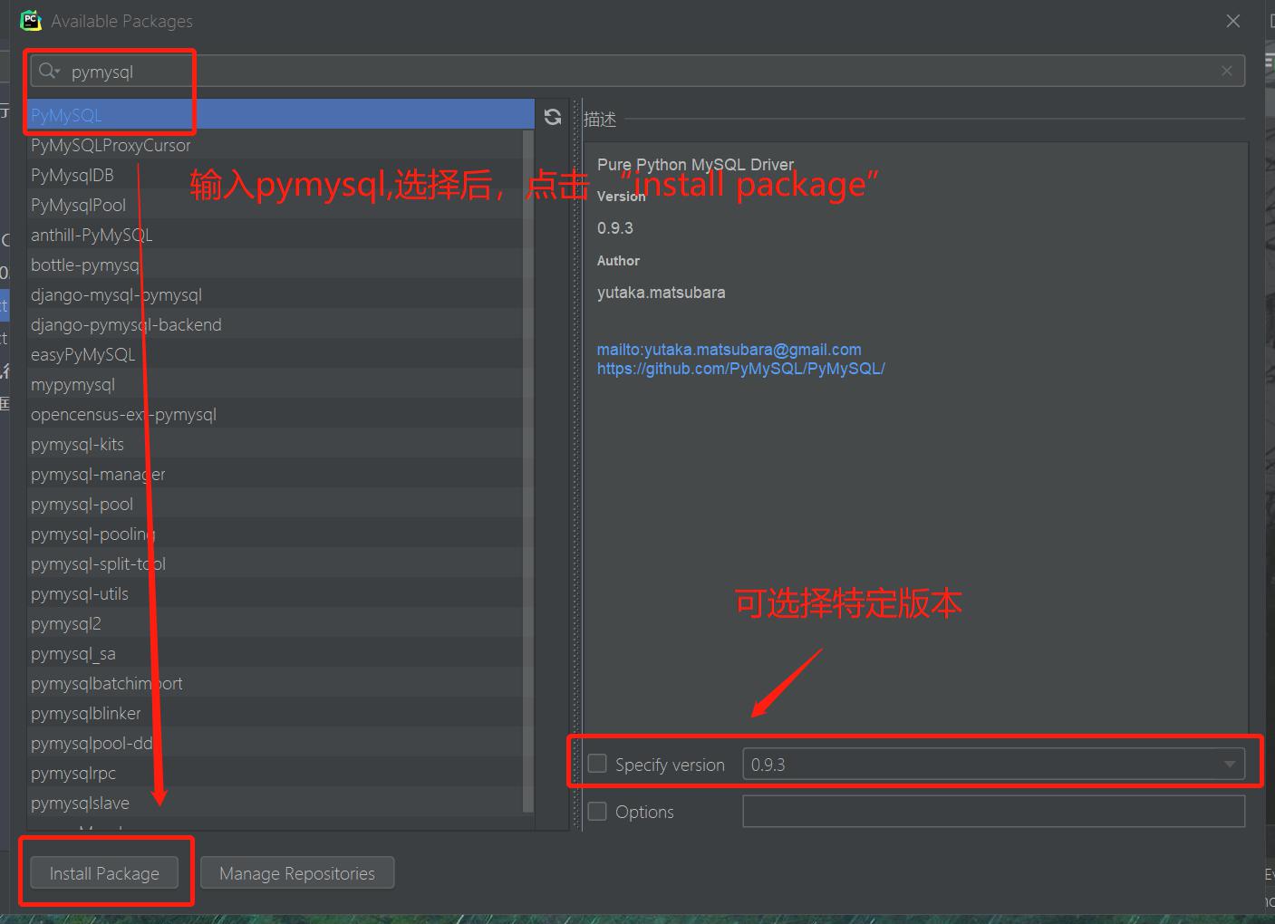Image resolution: width=1275 pixels, height=924 pixels.
Task: Select pymysql-pooling package
Action: click(275, 534)
